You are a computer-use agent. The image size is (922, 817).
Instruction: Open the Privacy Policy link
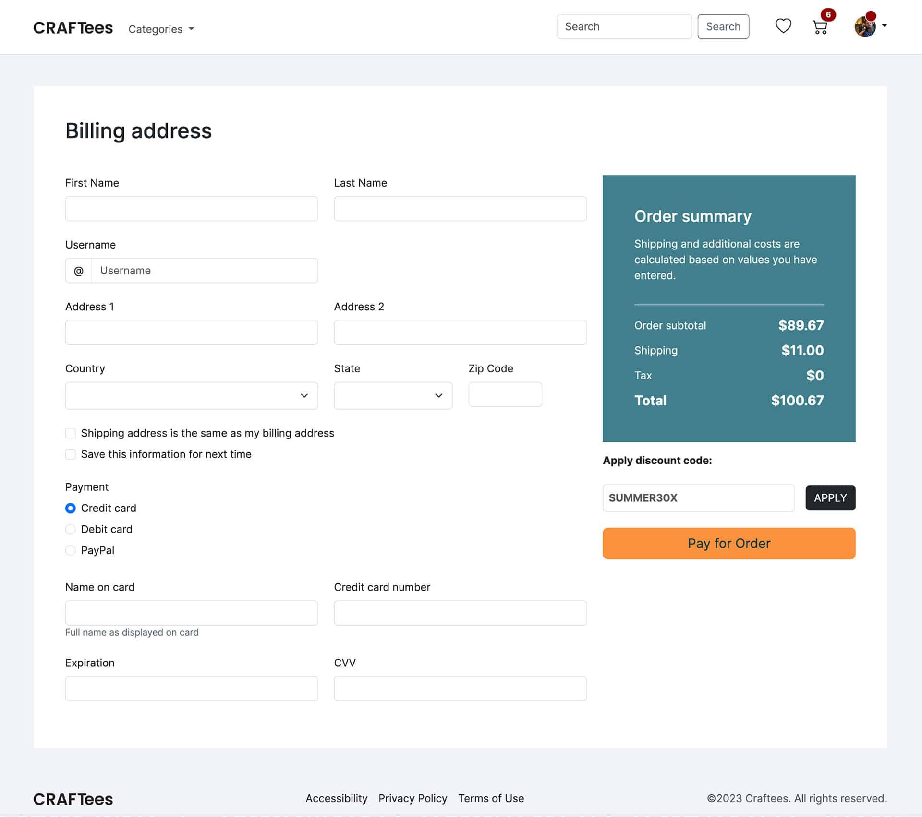click(x=412, y=798)
